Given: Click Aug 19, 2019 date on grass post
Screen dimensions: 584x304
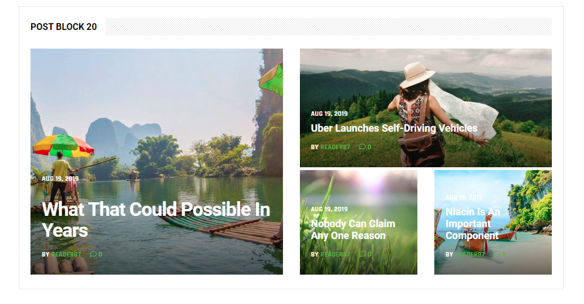Looking at the screenshot, I should [329, 210].
